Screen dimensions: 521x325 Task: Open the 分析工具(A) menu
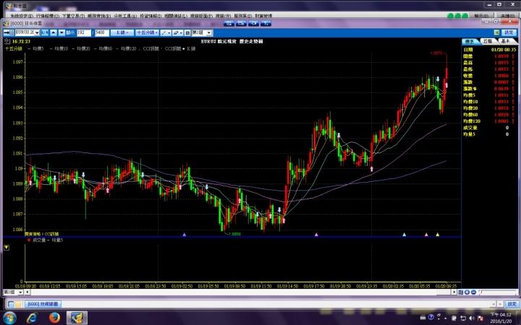(x=125, y=16)
